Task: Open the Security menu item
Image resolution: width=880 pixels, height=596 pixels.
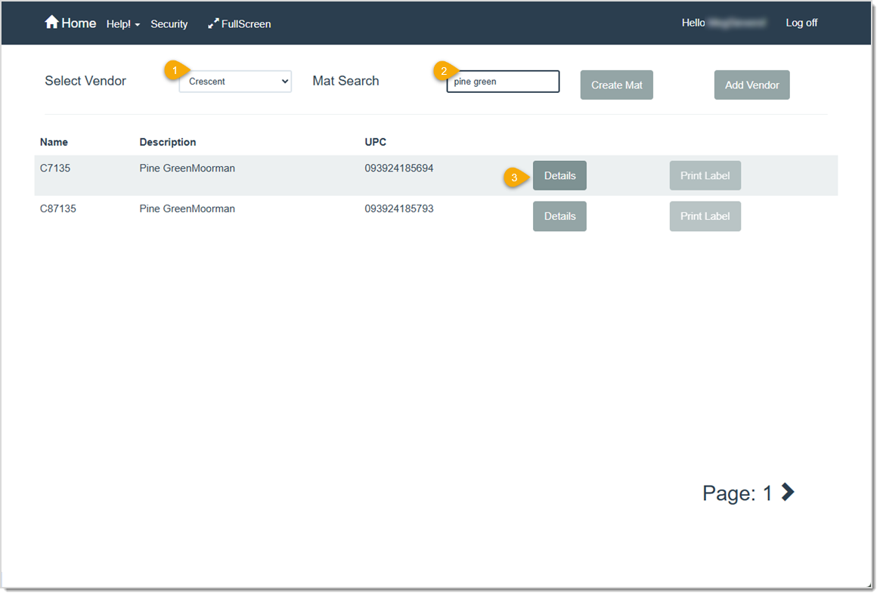Action: tap(169, 23)
